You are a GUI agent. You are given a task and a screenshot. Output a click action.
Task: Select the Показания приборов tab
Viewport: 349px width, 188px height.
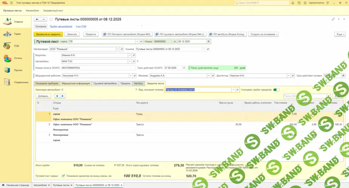[46, 83]
